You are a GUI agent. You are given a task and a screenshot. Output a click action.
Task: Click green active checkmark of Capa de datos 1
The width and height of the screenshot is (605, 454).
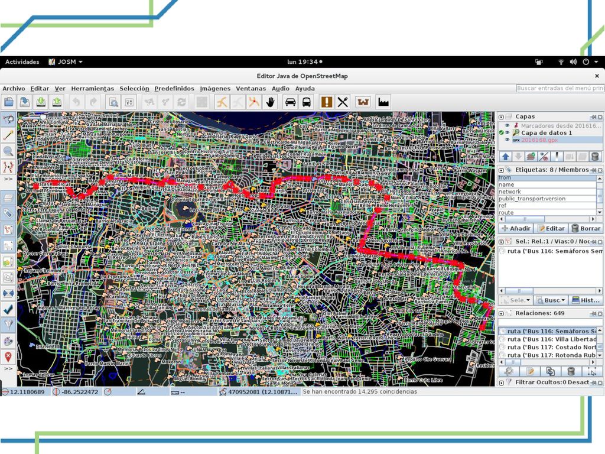[501, 132]
